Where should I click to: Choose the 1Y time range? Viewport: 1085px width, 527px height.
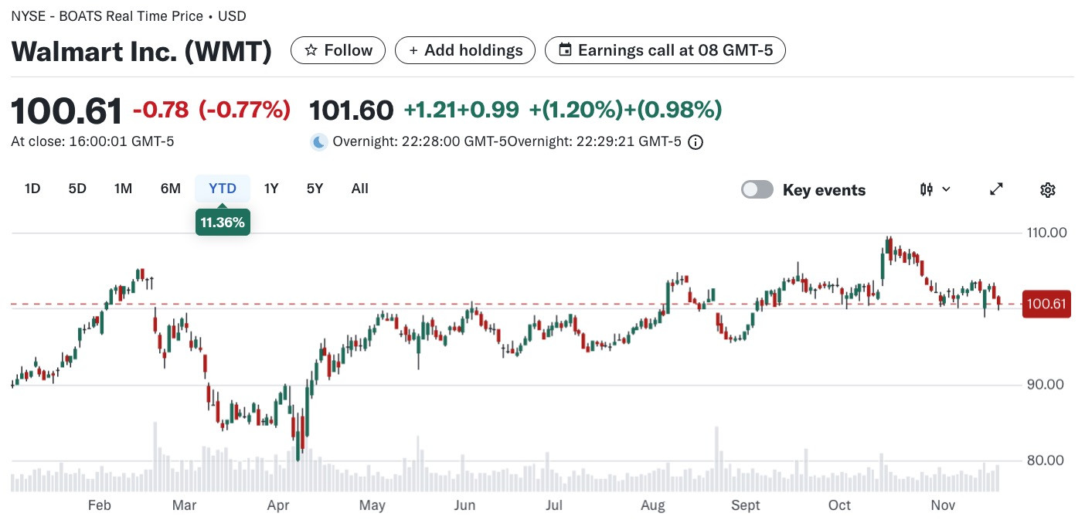coord(271,189)
